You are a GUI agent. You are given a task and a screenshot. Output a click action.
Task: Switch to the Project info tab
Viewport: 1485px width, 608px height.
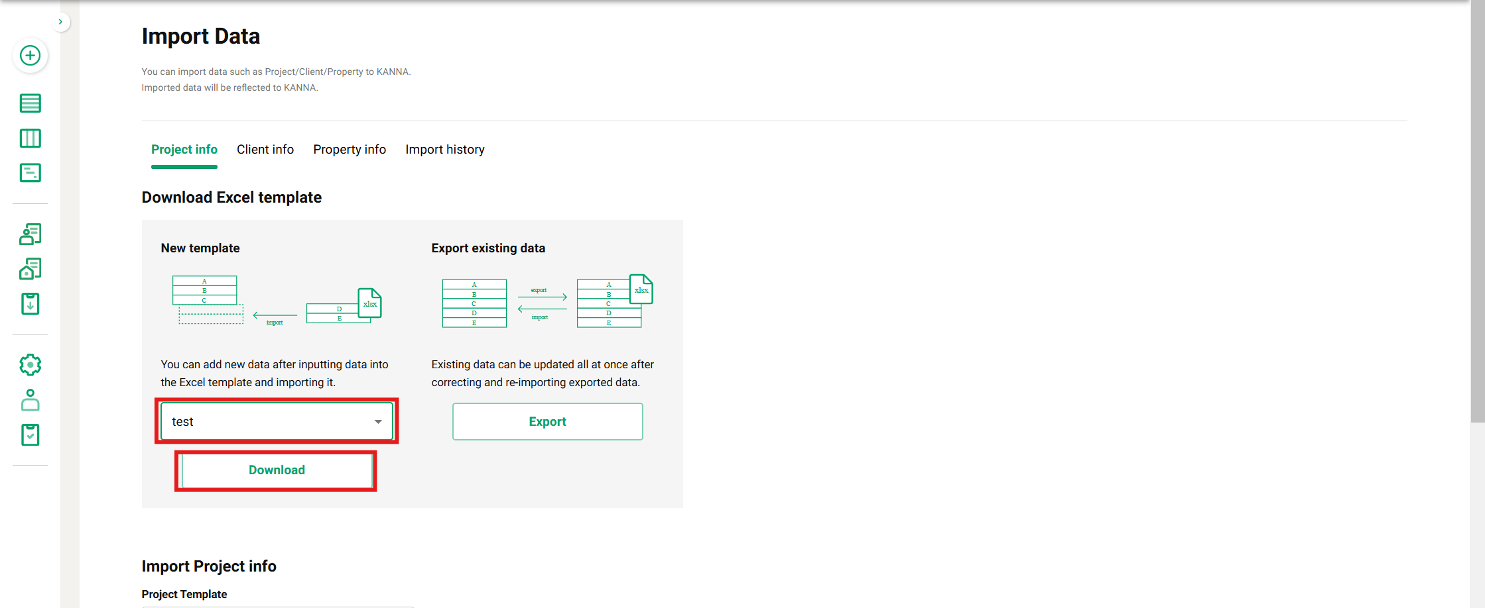pyautogui.click(x=184, y=150)
